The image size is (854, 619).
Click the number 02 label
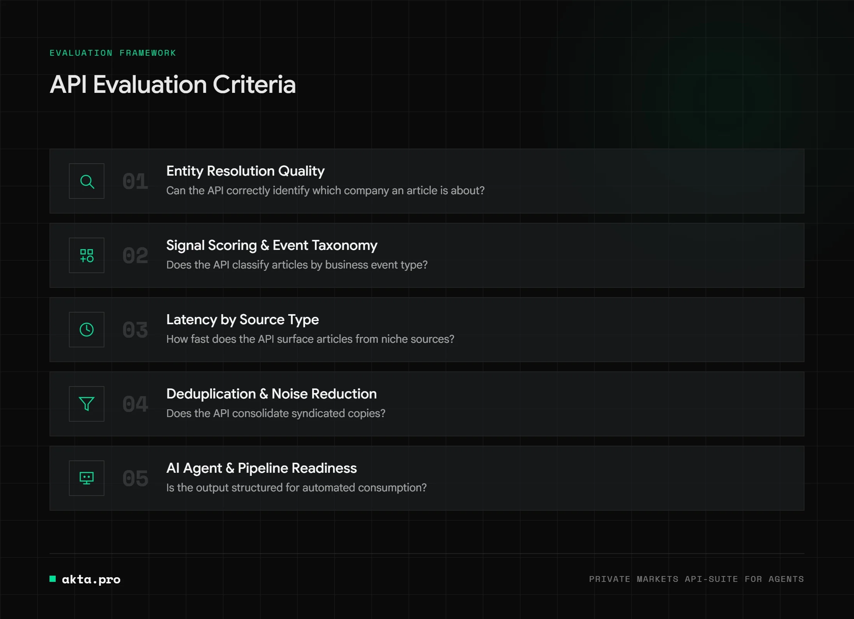tap(135, 256)
